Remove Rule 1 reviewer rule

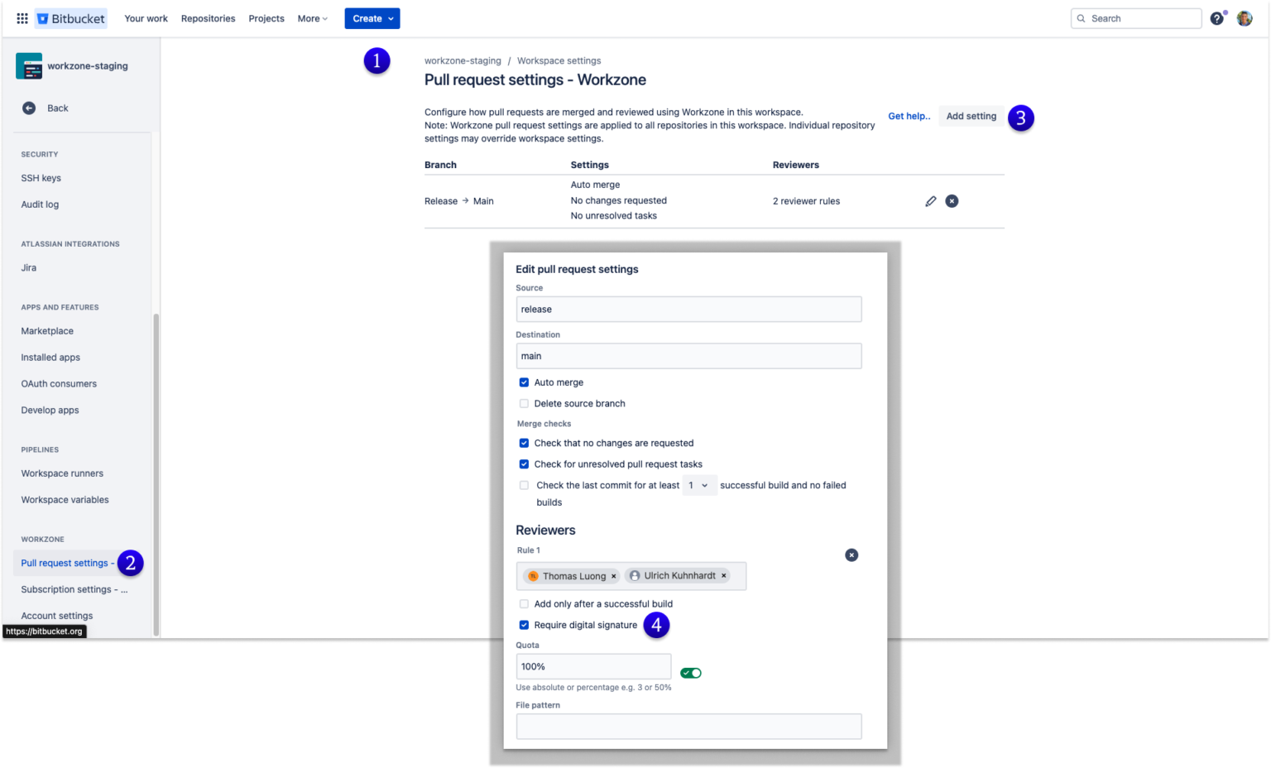click(x=851, y=555)
